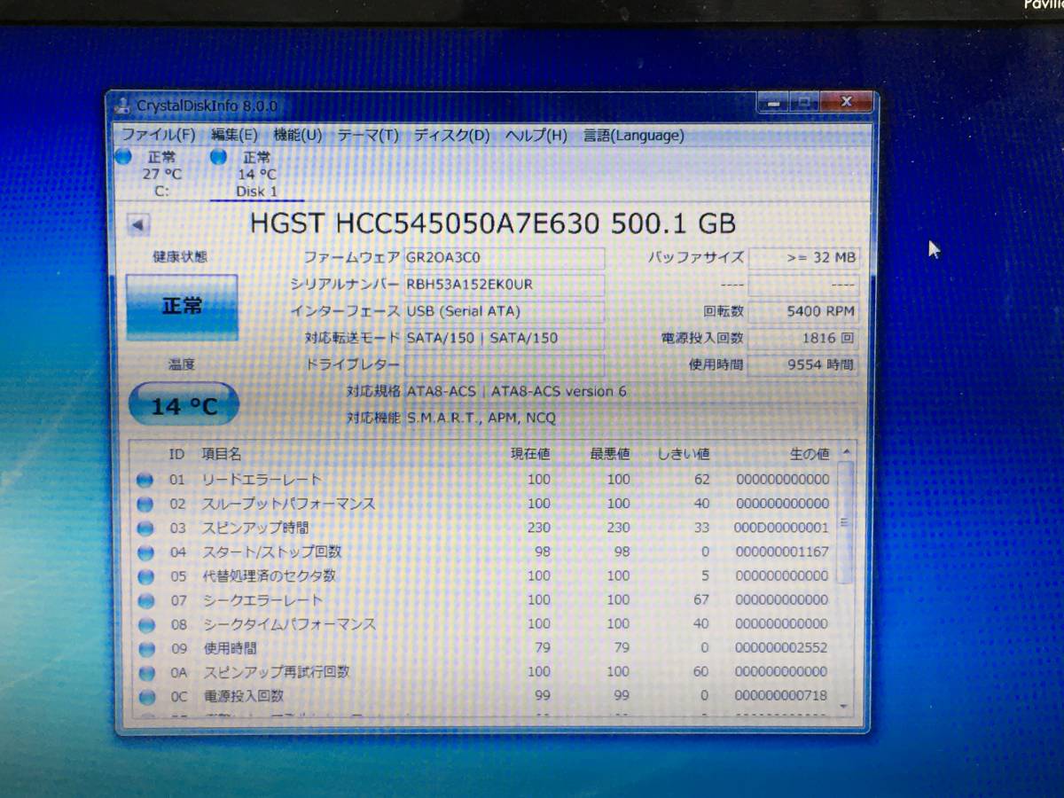Select the Disk 1 tab at 14 °C
The image size is (1064, 798).
click(x=257, y=174)
